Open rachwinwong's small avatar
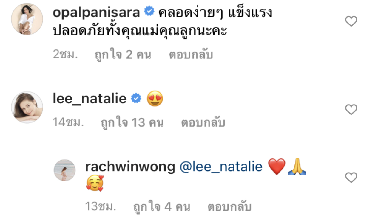378x216 pixels. point(65,170)
